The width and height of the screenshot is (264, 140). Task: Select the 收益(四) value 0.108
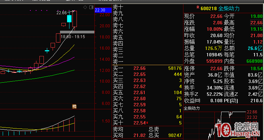[x=216, y=101]
